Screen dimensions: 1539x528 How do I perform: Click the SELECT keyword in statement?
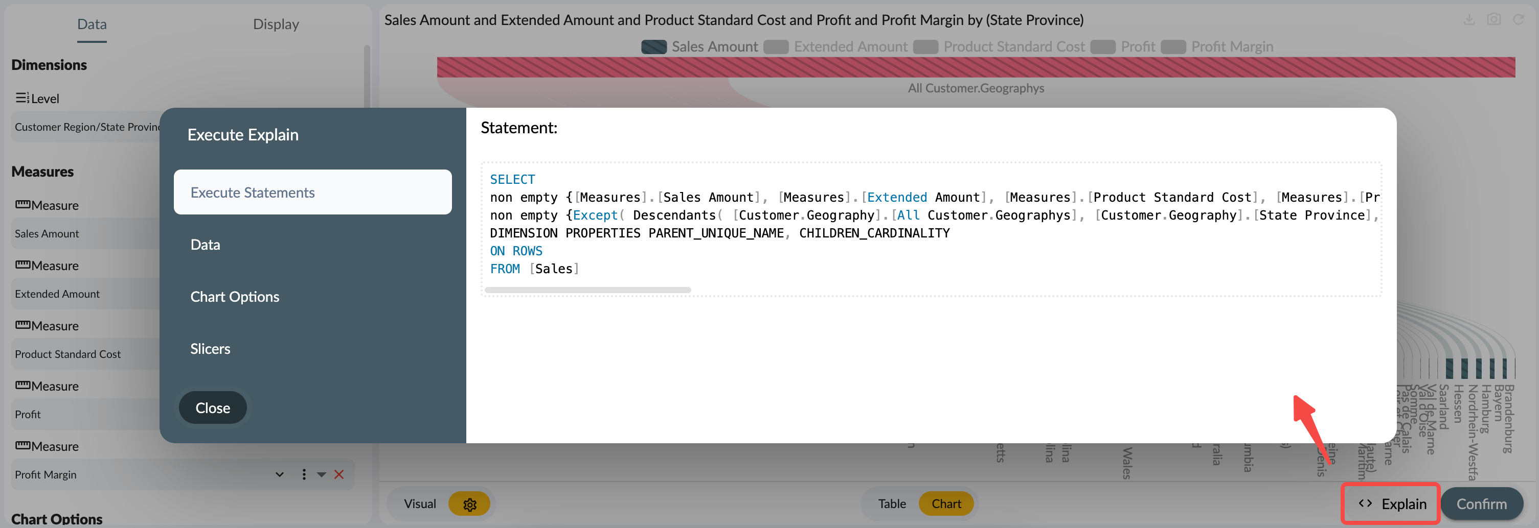coord(512,180)
